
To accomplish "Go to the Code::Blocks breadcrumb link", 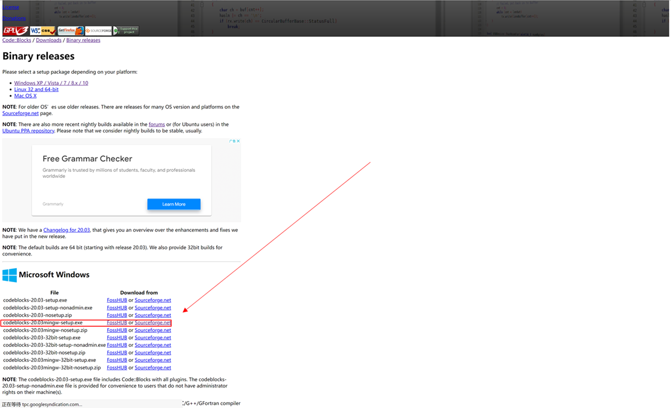I will [17, 40].
